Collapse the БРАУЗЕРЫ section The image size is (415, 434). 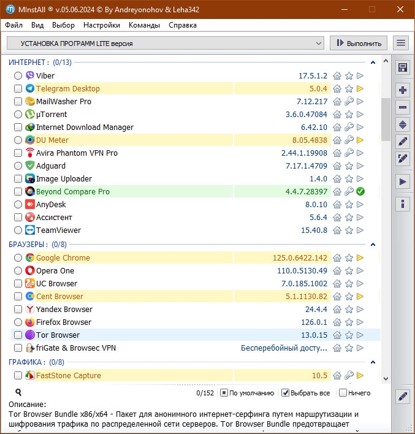(373, 245)
